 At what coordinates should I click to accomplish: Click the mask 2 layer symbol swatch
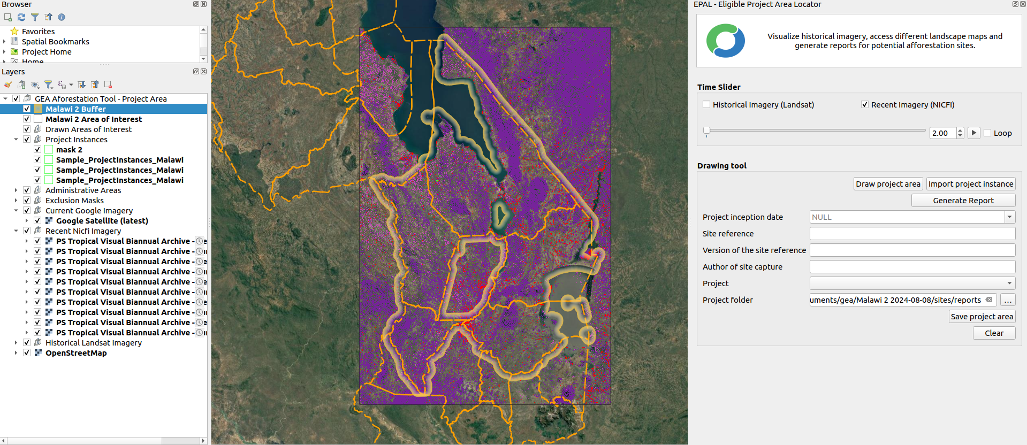(x=49, y=150)
